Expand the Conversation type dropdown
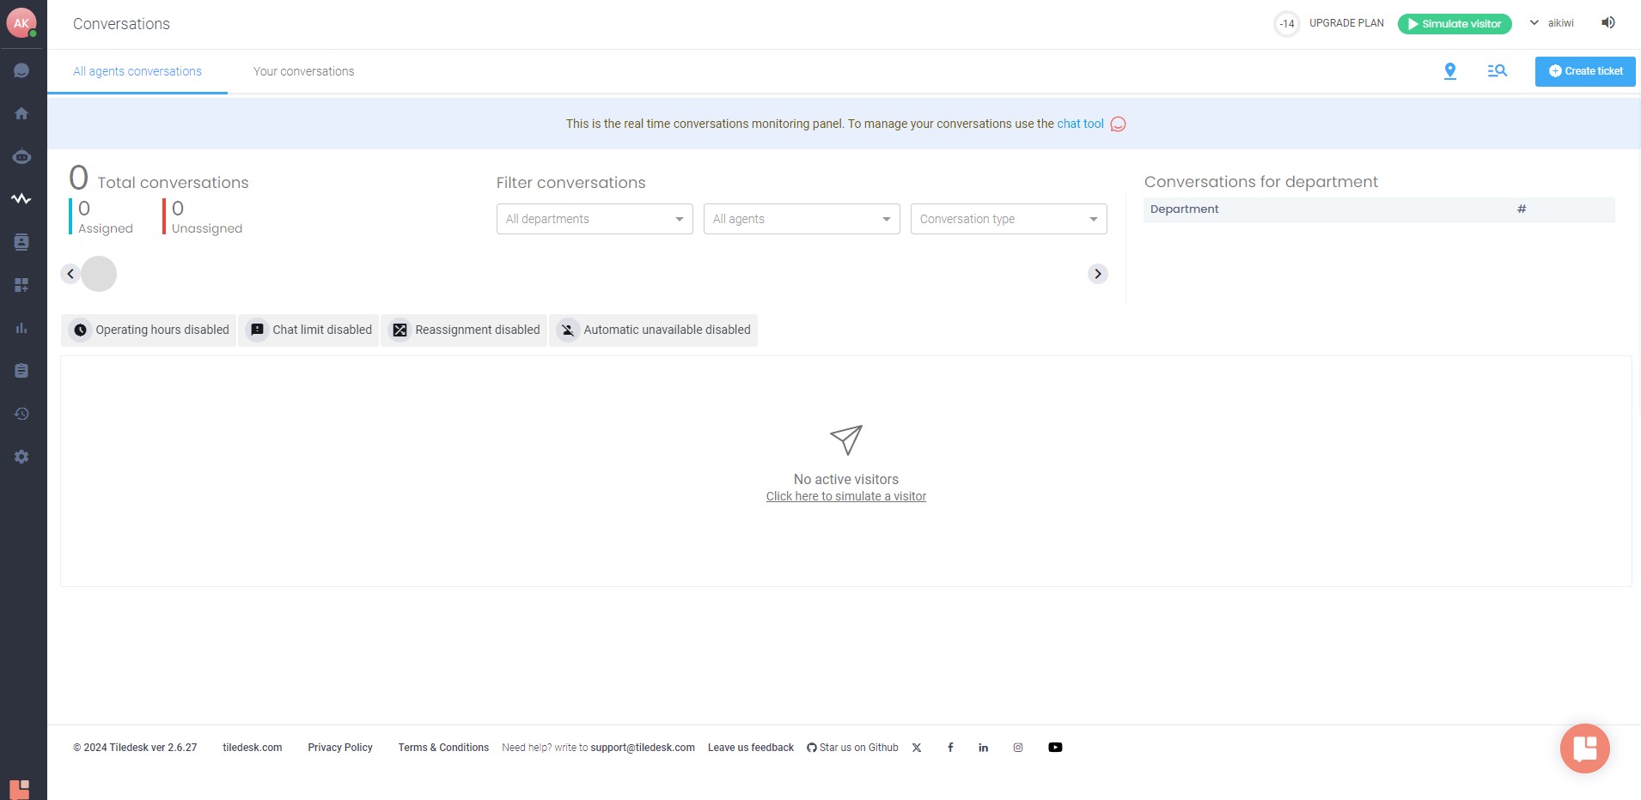 [x=1009, y=219]
